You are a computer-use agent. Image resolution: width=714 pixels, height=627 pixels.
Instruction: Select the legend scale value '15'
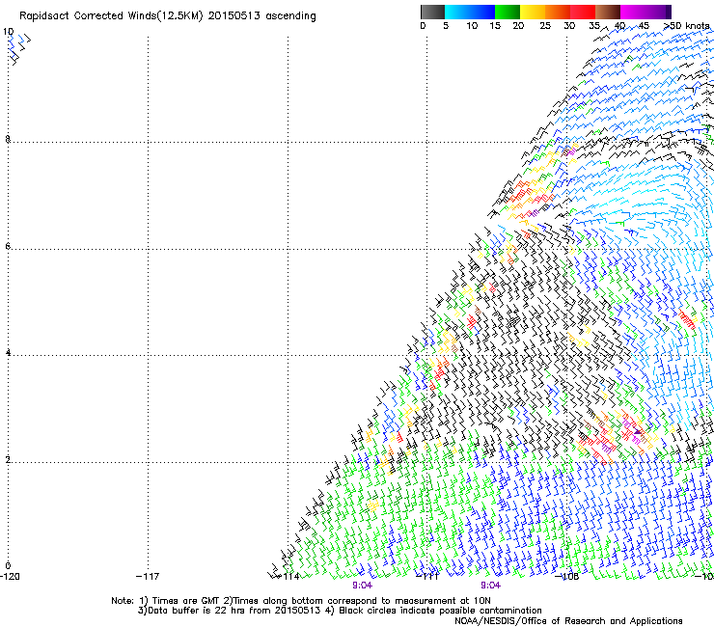(495, 26)
